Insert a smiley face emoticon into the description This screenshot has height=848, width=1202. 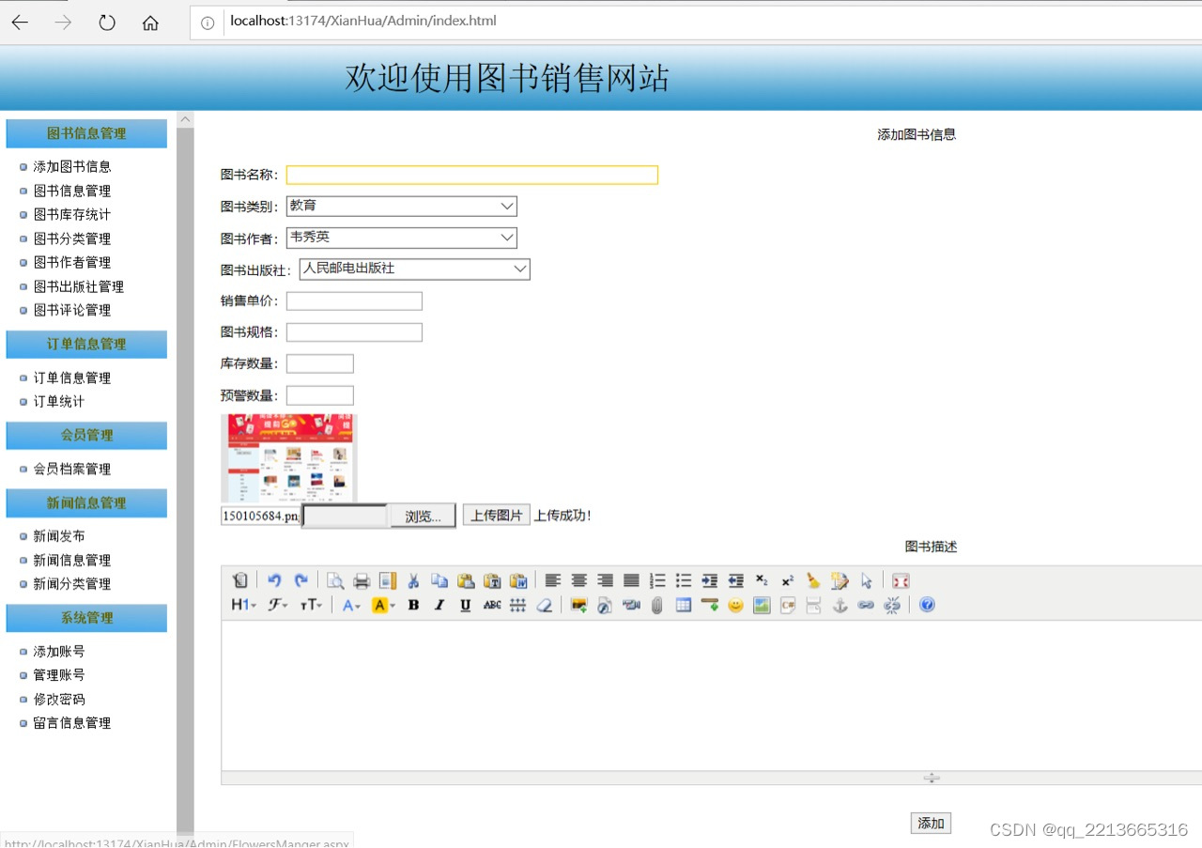click(734, 605)
